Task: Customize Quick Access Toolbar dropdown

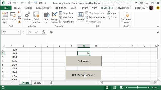Action: [x=45, y=3]
